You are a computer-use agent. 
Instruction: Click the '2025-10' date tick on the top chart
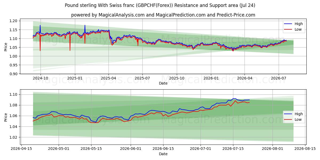click(177, 78)
